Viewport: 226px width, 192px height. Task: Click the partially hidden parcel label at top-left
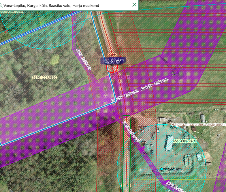[x=12, y=11]
